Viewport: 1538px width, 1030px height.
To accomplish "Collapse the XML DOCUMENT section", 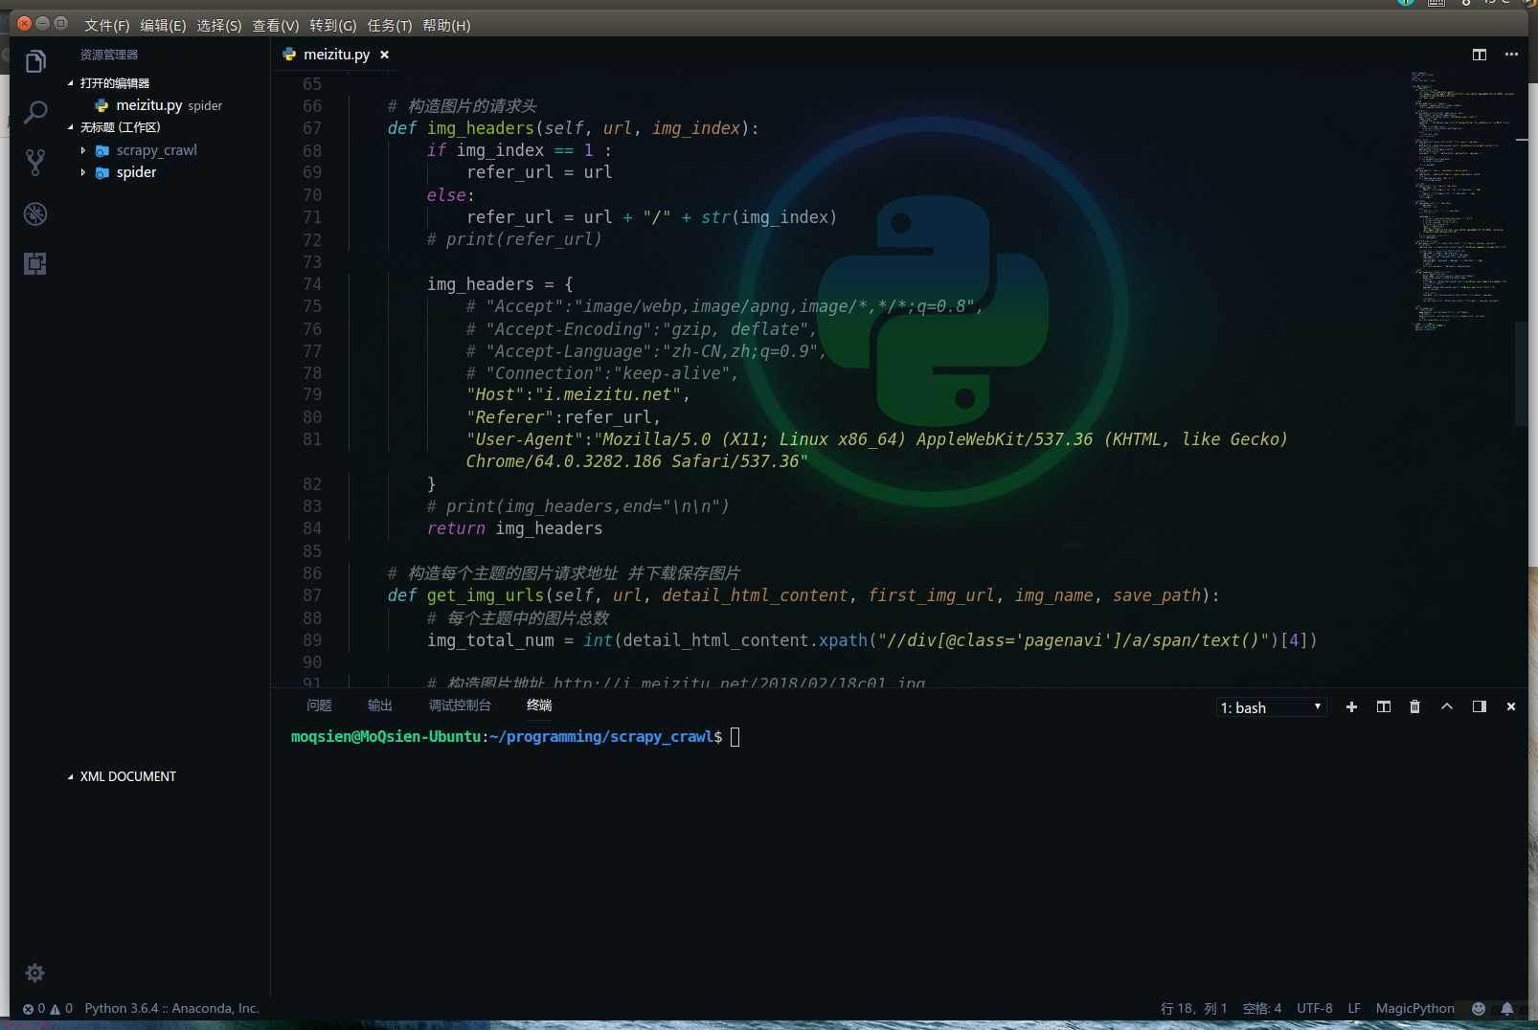I will (x=70, y=776).
